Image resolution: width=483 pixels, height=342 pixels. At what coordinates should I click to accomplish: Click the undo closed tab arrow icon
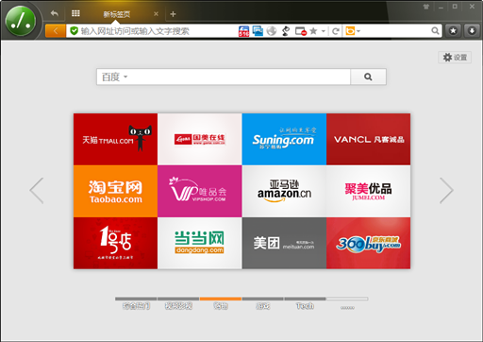tap(55, 13)
